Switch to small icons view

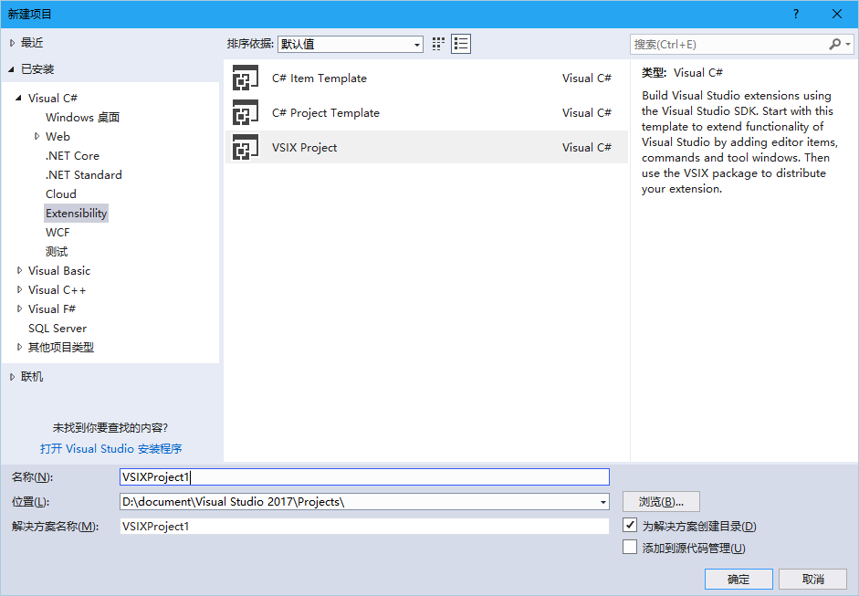coord(438,44)
